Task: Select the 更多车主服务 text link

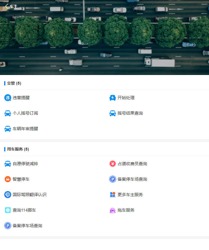Action: coord(130,195)
